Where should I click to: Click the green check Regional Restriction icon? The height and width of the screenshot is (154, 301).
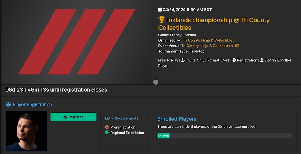pos(107,133)
